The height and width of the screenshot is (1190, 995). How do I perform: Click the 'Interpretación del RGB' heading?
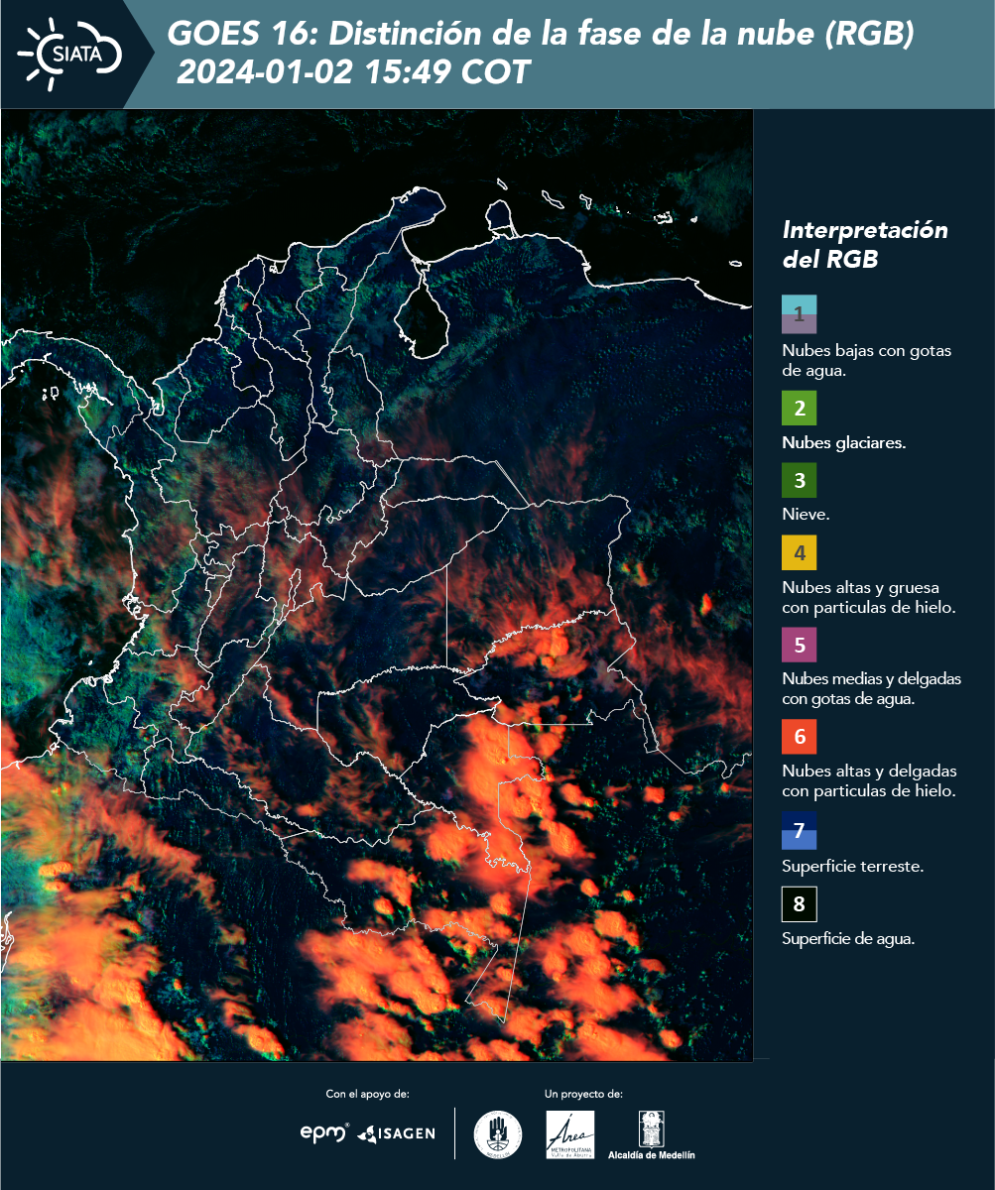[865, 245]
